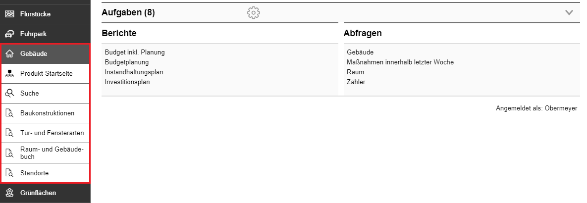The width and height of the screenshot is (587, 203).
Task: Open the Investitionsplan report
Action: coord(127,82)
